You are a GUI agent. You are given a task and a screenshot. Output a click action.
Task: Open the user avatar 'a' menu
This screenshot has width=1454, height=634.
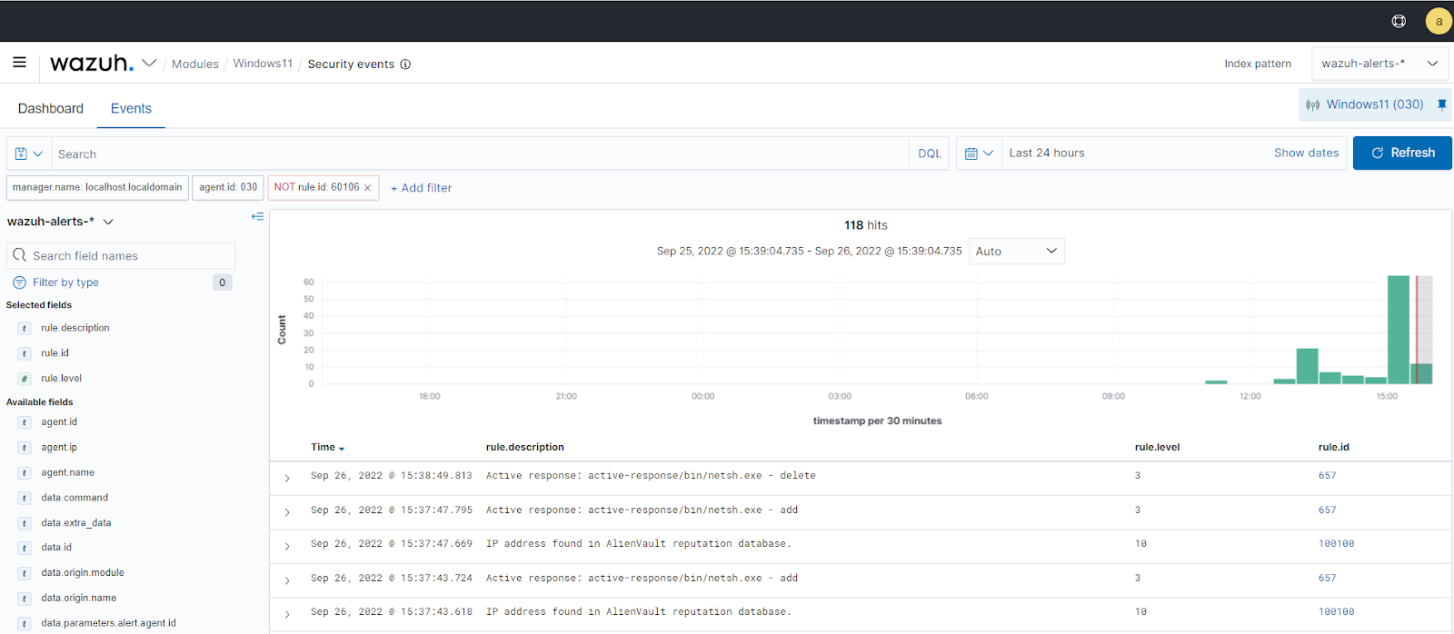[x=1439, y=21]
